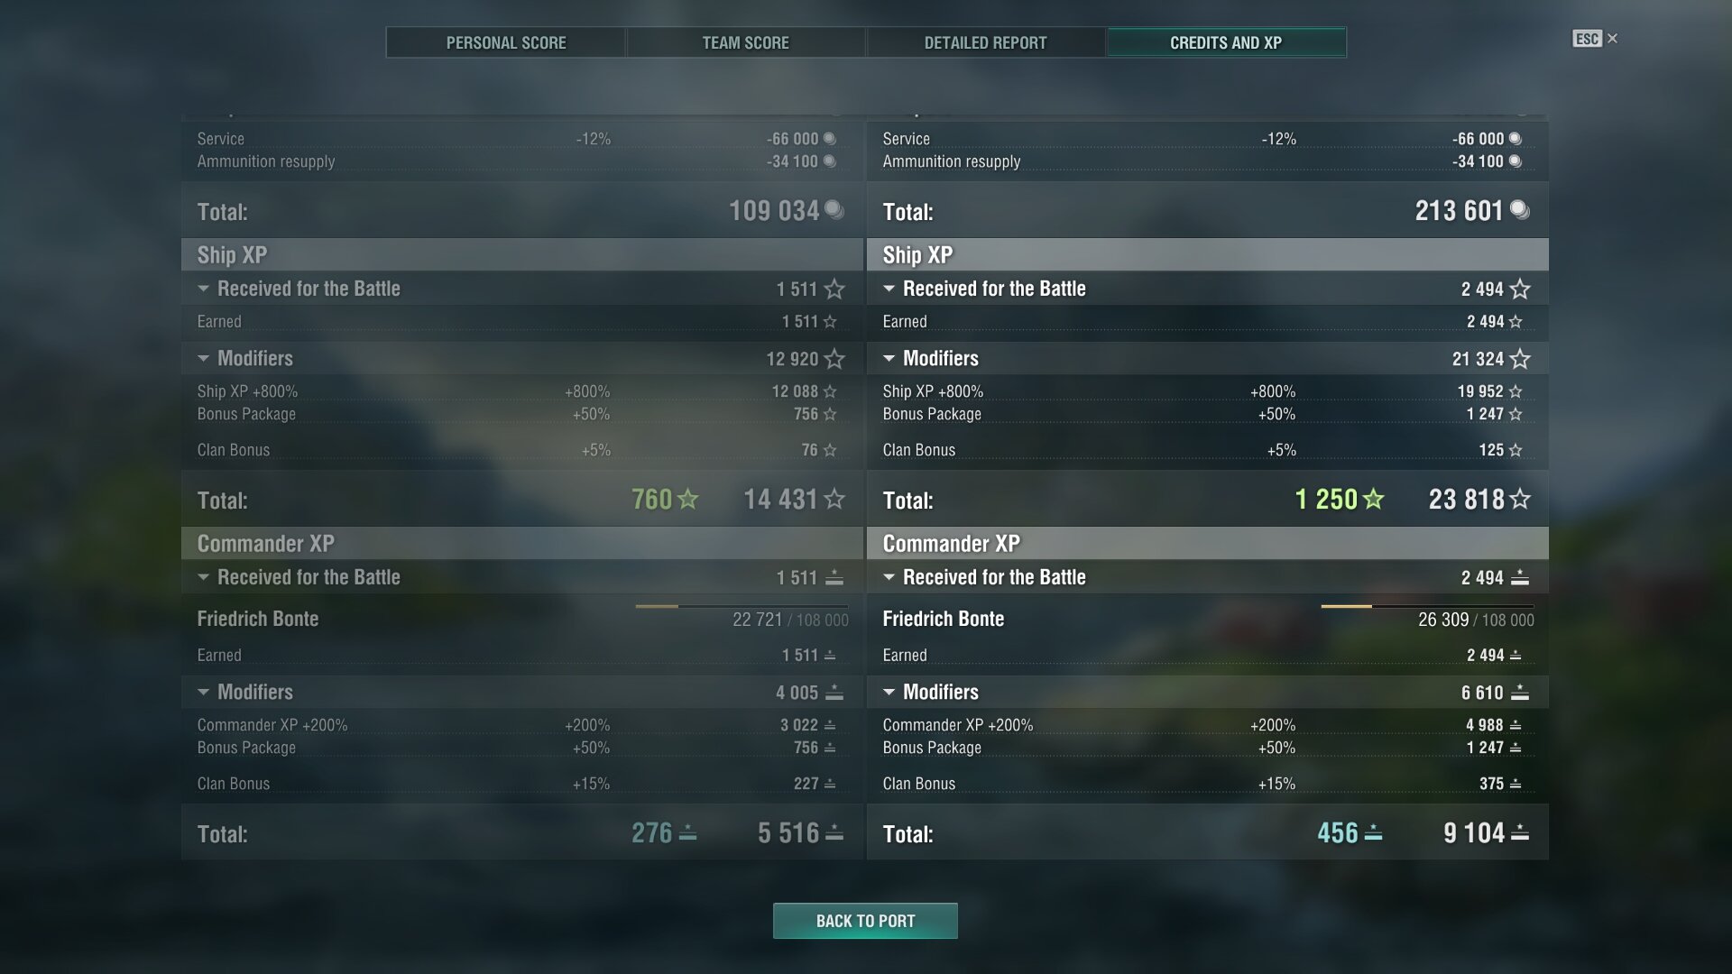1732x974 pixels.
Task: Collapse left Commander XP Received for the Battle
Action: tap(203, 577)
